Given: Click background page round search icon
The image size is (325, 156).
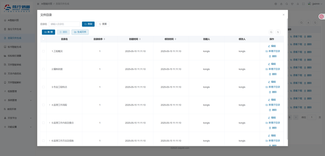Looking at the screenshot, I should point(301,23).
